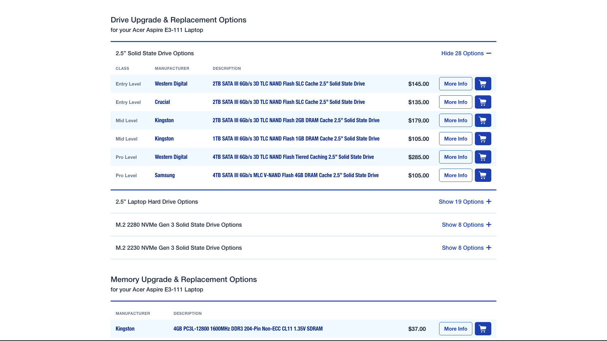Screen dimensions: 607x341
Task: Select the $37.00 memory price
Action: 417,329
